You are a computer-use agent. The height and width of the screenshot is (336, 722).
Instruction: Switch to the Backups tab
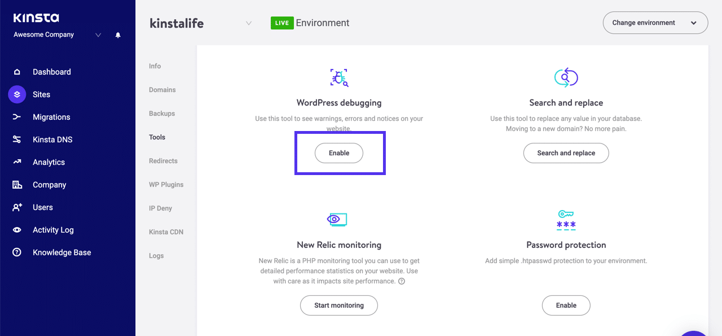pos(161,113)
